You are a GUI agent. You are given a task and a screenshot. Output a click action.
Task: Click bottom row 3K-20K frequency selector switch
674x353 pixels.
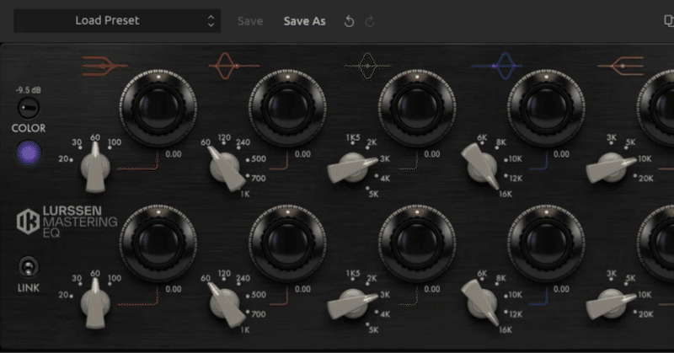pyautogui.click(x=612, y=303)
